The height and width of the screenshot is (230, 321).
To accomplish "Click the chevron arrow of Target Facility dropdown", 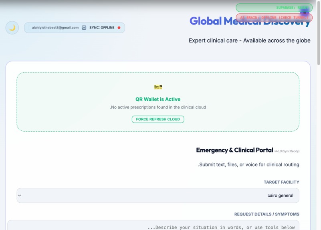I will (20, 195).
